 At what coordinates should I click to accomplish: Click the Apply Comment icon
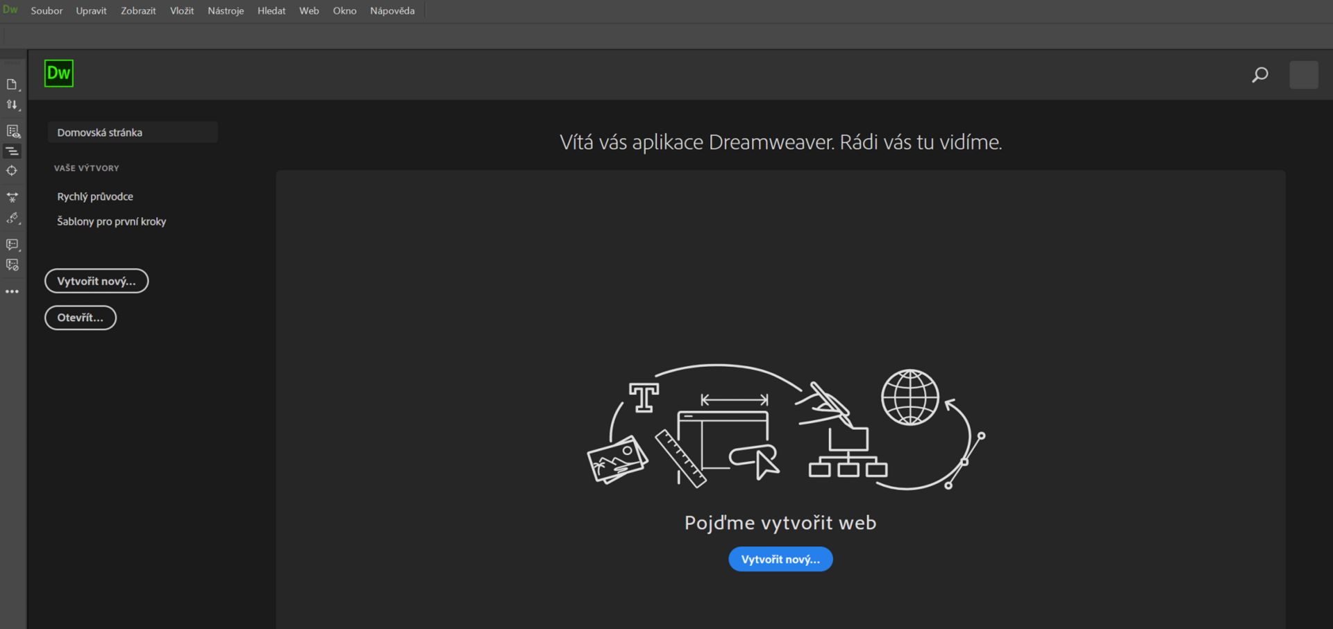coord(12,244)
